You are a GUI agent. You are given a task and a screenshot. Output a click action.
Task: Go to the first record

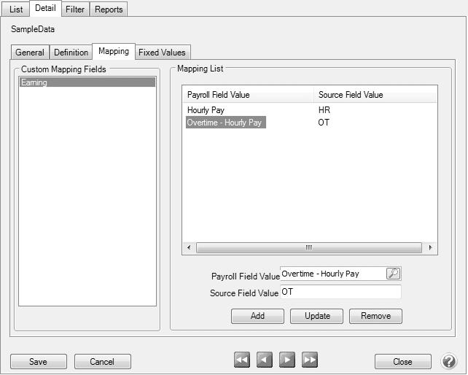(x=242, y=360)
